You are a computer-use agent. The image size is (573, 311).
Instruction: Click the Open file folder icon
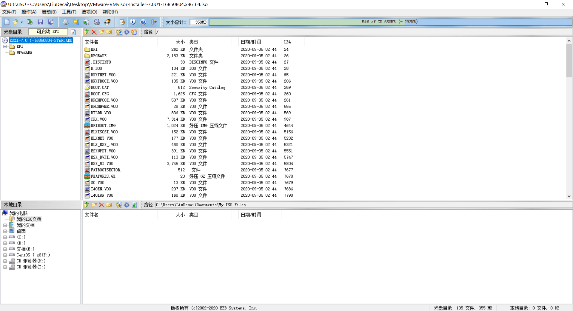15,22
